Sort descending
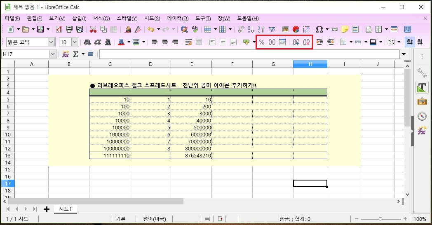Viewport: 432px width, 225px height. [261, 29]
